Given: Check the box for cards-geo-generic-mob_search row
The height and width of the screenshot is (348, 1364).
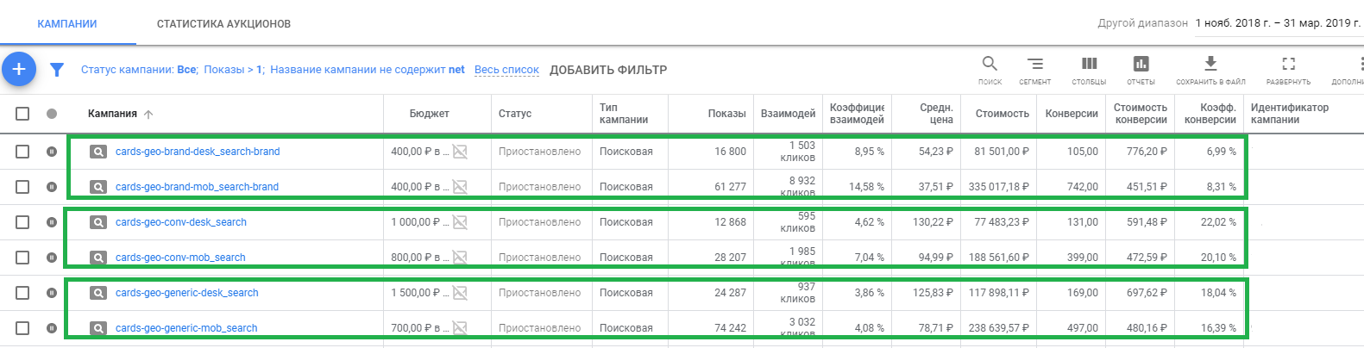Looking at the screenshot, I should [x=22, y=328].
